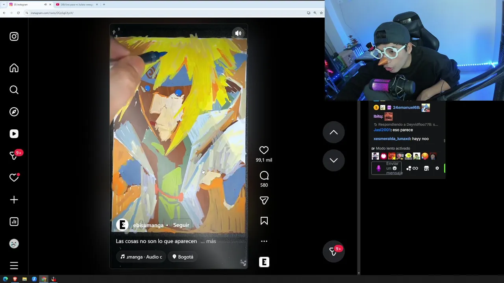The image size is (504, 283).
Task: Open the zoom magnifier in the address bar
Action: [x=315, y=13]
